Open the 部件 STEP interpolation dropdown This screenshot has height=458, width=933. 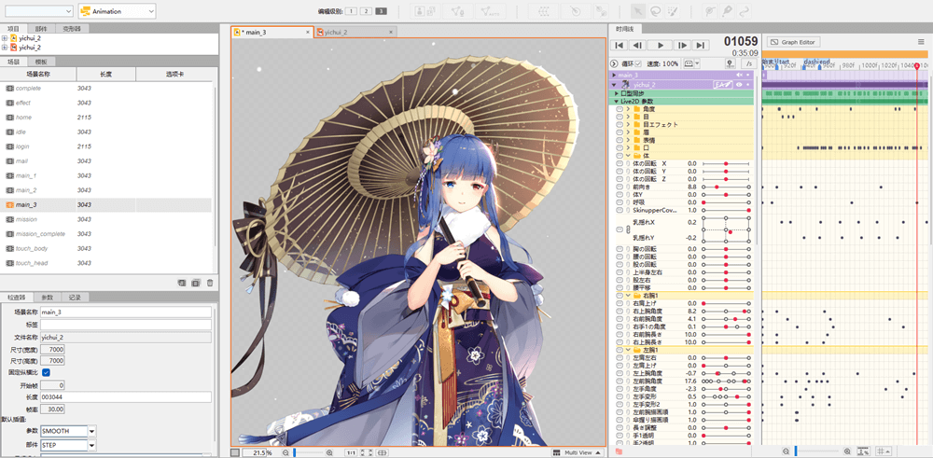(x=92, y=445)
